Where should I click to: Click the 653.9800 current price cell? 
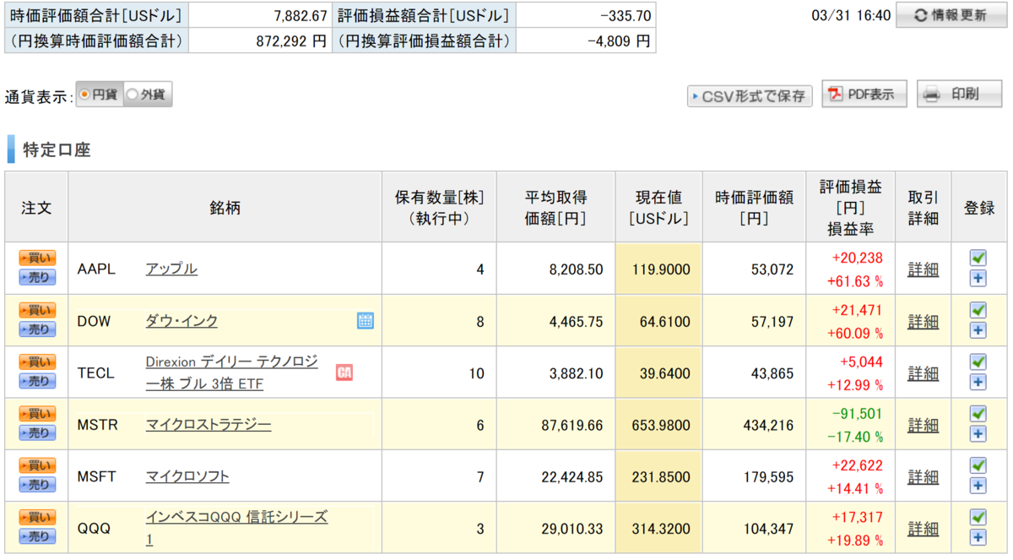coord(658,425)
